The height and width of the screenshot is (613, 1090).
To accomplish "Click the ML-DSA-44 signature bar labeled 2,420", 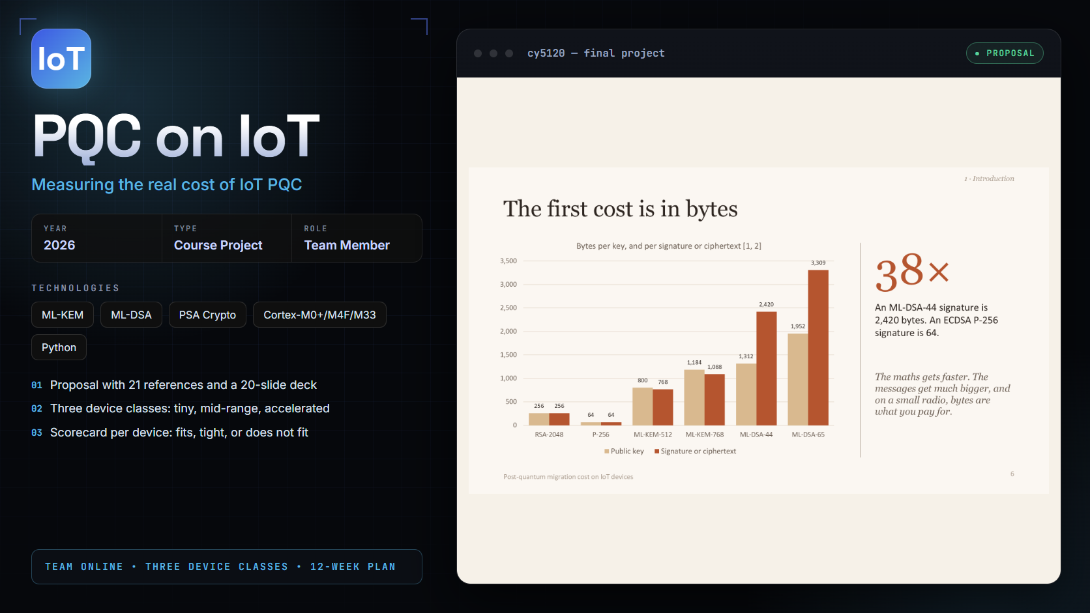I will tap(767, 369).
